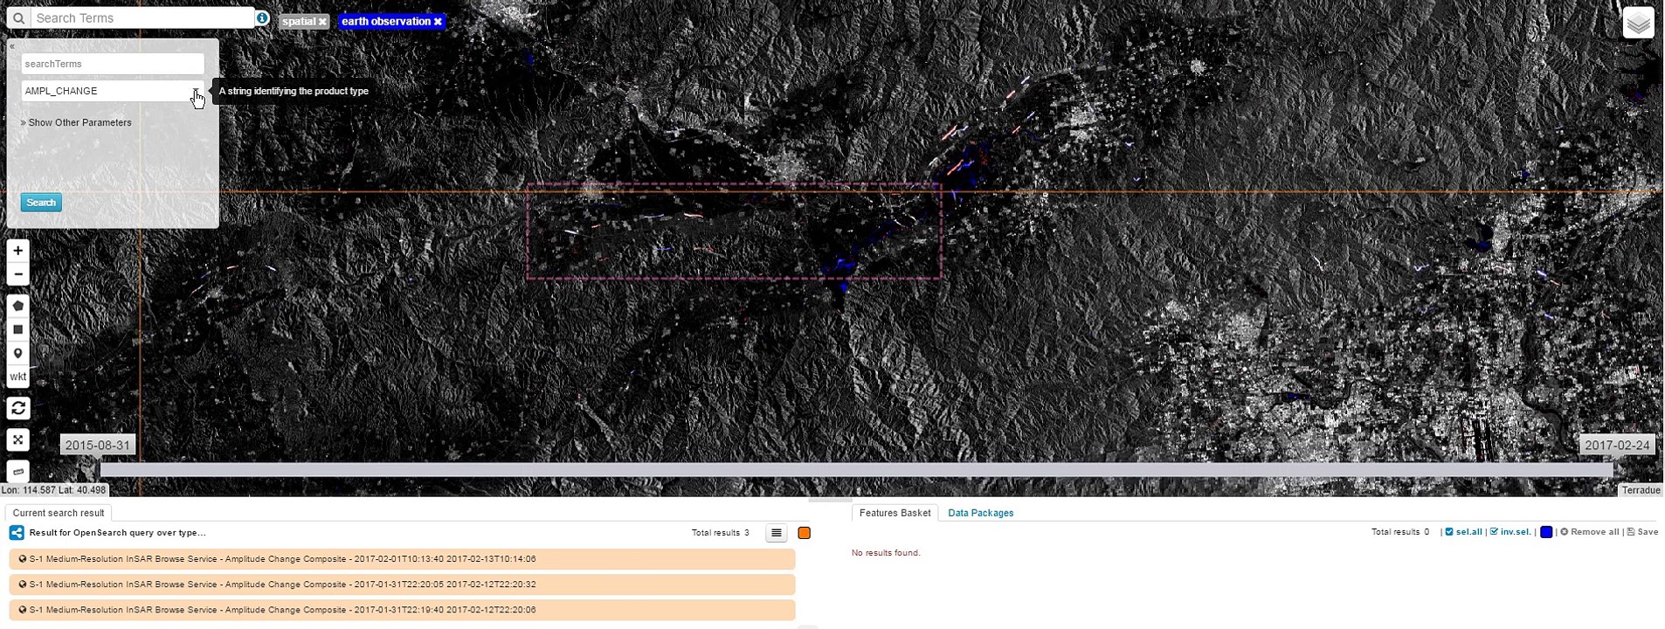The width and height of the screenshot is (1665, 629).
Task: Open the ruler measurement tool
Action: pos(17,472)
